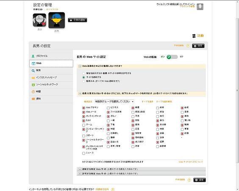Click the すべてを選択 link
The image size is (239, 191).
147,102
